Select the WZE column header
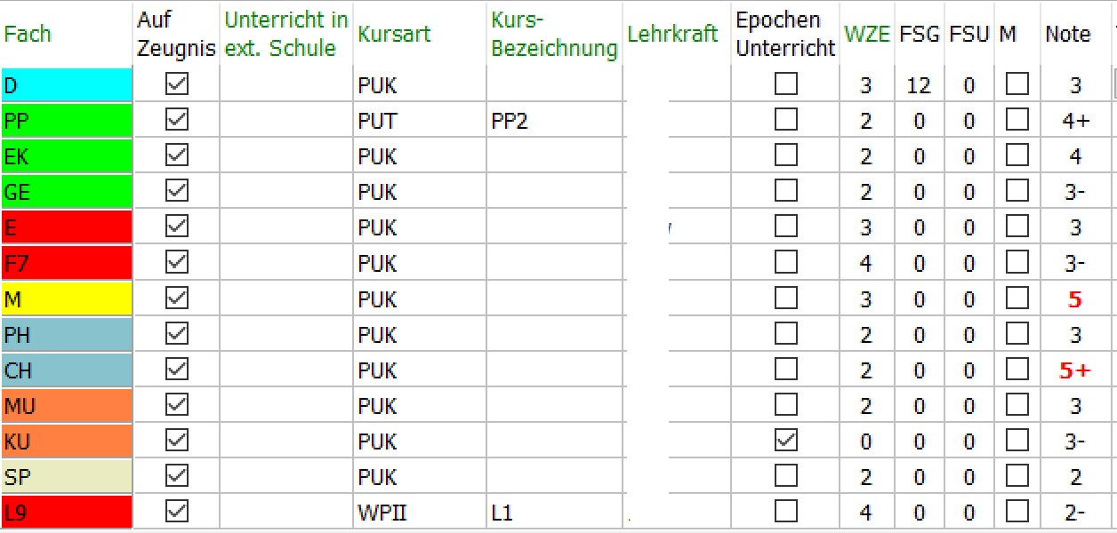Viewport: 1117px width, 533px height. pos(867,35)
